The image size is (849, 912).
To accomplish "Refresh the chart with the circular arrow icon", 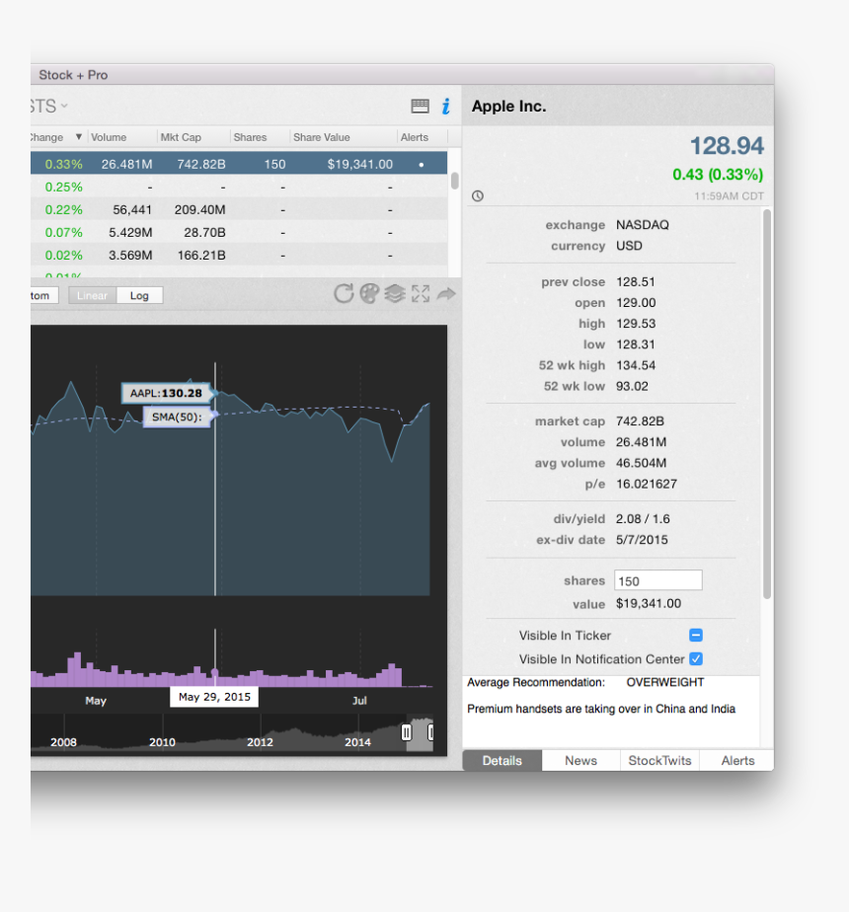I will (x=344, y=294).
